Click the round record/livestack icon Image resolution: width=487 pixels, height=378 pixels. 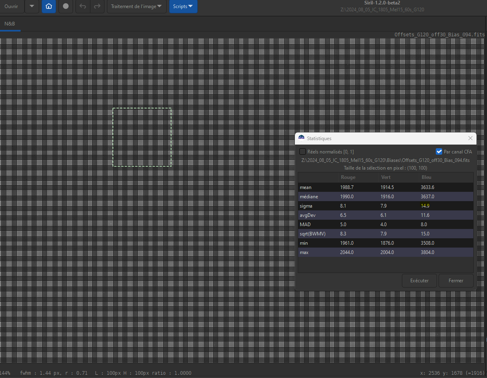66,6
